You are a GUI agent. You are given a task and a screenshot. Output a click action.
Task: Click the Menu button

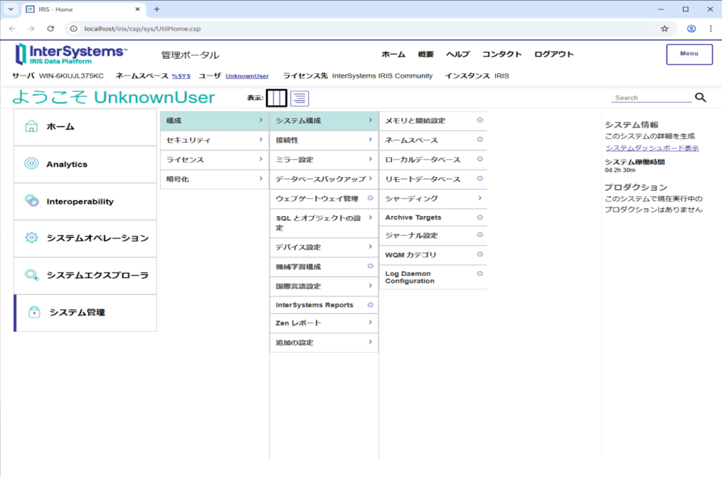click(x=689, y=54)
